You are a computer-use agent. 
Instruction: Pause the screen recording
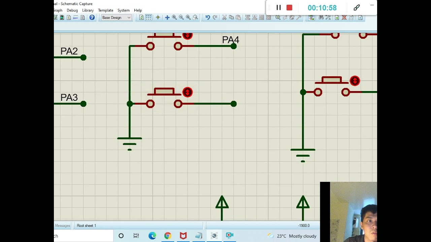click(x=278, y=7)
